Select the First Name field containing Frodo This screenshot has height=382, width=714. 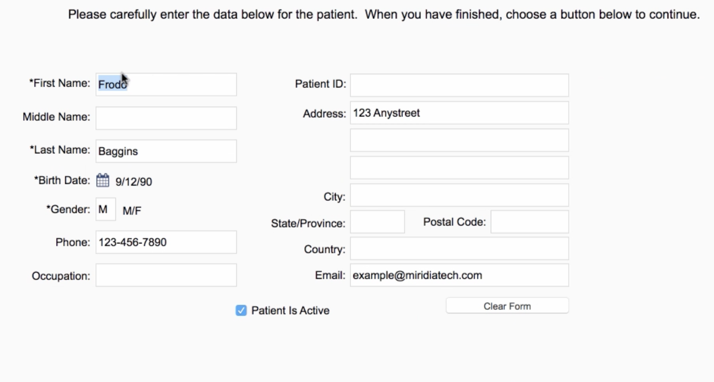click(x=166, y=84)
